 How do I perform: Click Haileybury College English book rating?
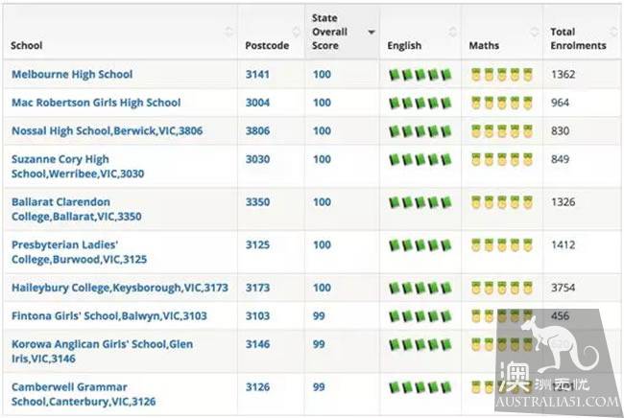[x=420, y=288]
